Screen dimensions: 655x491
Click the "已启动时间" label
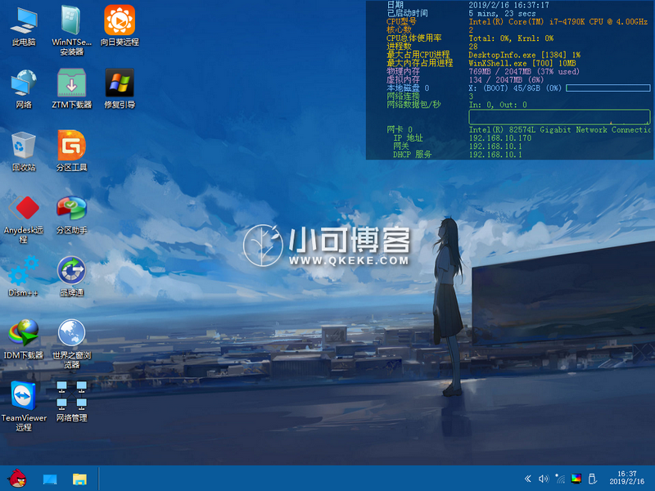(407, 13)
